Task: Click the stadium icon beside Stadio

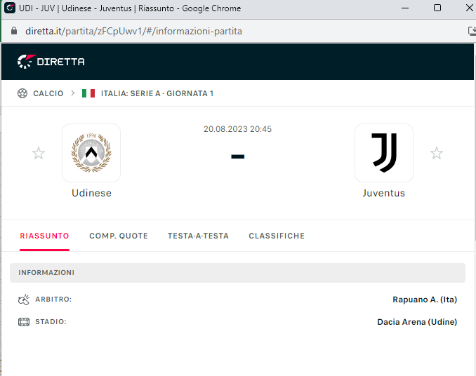Action: tap(24, 322)
